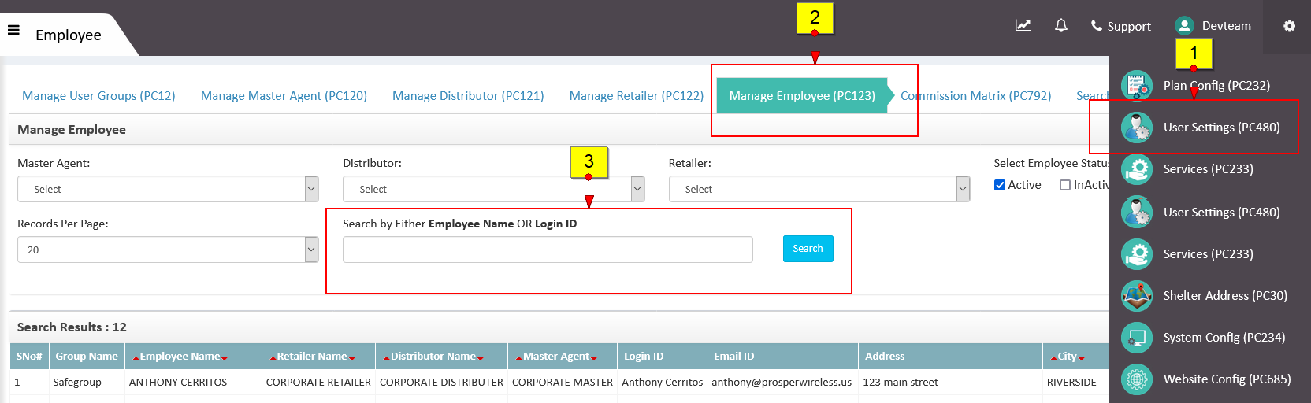Click the 123 main street address cell
The height and width of the screenshot is (403, 1311).
coord(901,383)
